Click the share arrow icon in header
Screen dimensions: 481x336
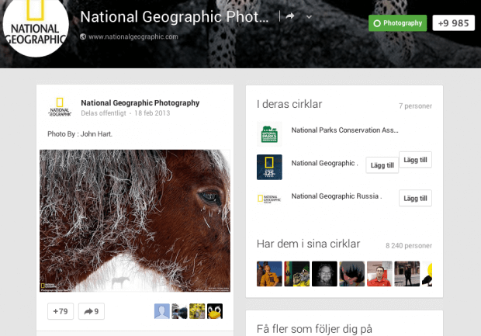[290, 16]
